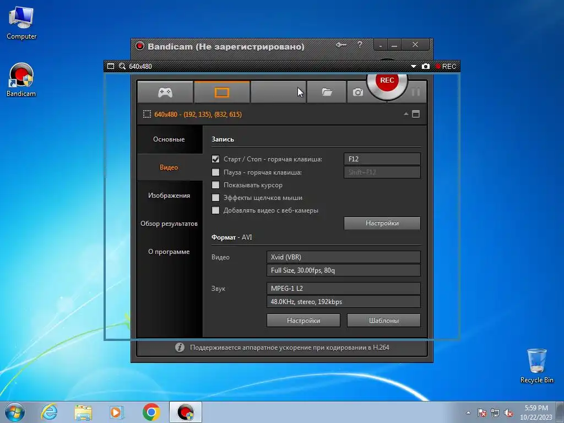Show hidden tray icons arrow
The height and width of the screenshot is (423, 564).
(x=468, y=413)
